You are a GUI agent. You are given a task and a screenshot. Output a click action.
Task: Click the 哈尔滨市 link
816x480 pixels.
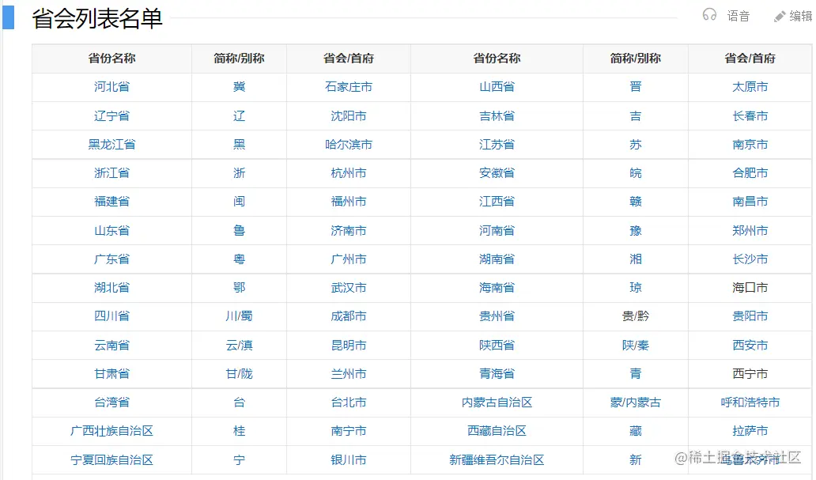(349, 145)
